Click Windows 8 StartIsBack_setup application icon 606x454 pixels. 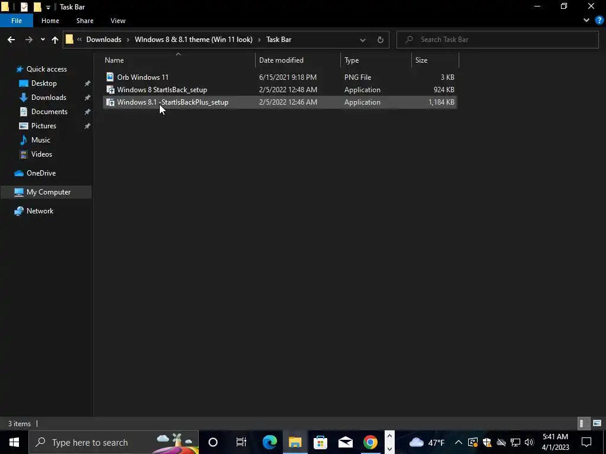(110, 90)
